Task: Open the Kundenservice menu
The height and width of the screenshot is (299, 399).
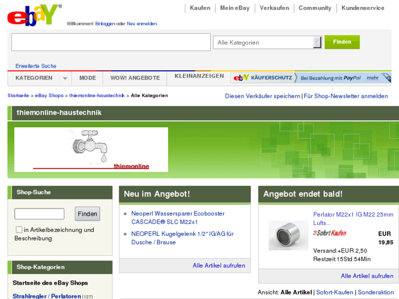Action: tap(363, 8)
